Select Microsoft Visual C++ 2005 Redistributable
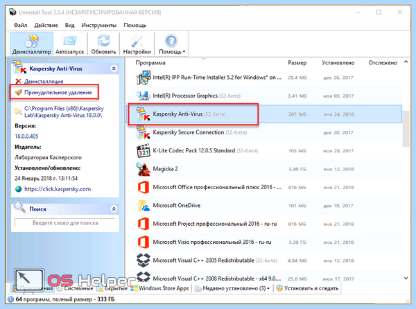 click(x=264, y=261)
